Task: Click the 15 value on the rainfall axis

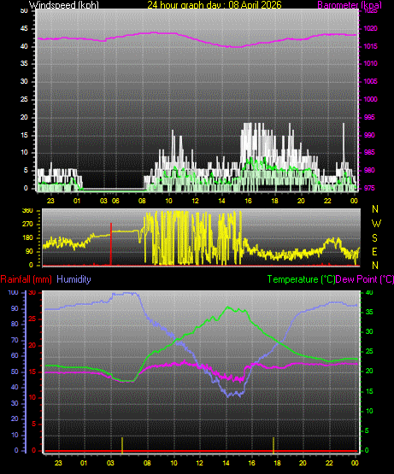Action: (32, 372)
